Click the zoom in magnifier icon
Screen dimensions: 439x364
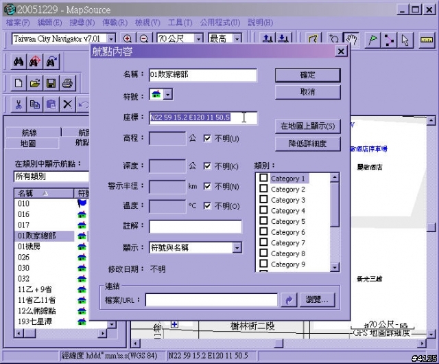[128, 38]
